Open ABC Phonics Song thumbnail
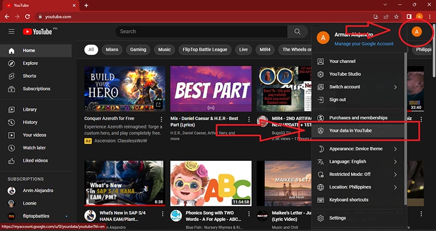Viewport: 436px width, 231px height. coord(211,184)
